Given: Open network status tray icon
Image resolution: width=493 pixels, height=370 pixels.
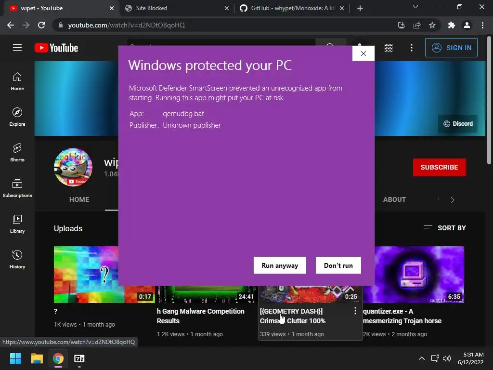Looking at the screenshot, I should 435,358.
